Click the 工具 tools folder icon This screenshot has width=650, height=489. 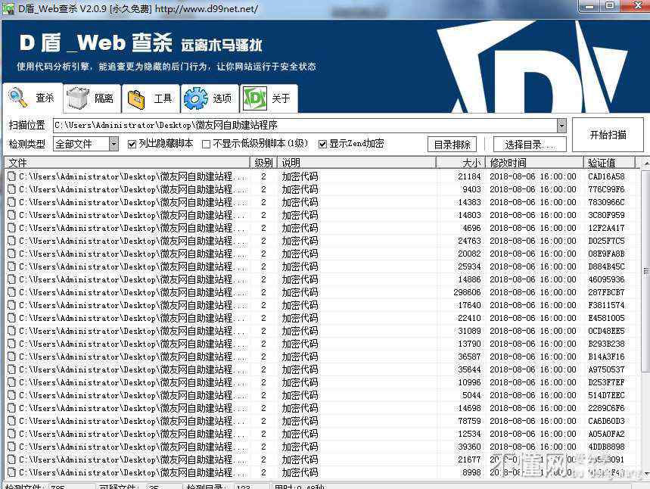click(x=136, y=98)
